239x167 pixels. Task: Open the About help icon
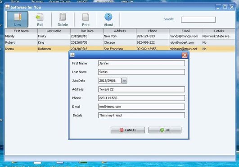point(108,20)
